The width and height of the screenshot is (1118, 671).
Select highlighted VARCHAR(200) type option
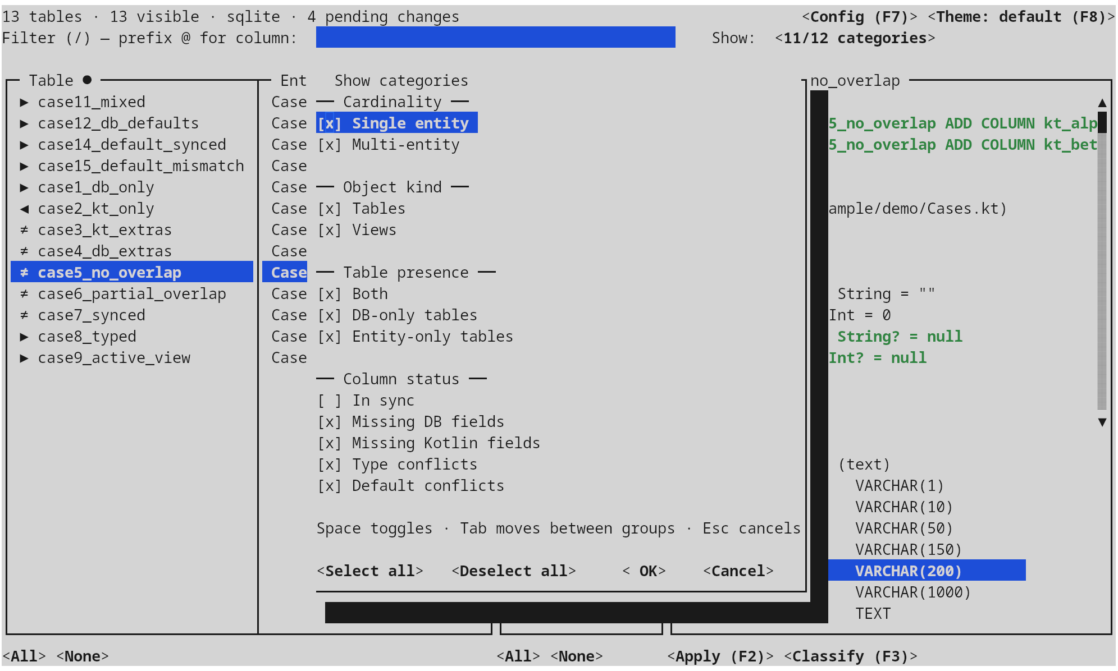coord(927,571)
